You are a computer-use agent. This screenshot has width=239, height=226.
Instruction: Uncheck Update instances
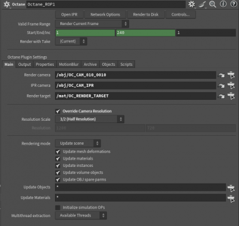(x=58, y=166)
